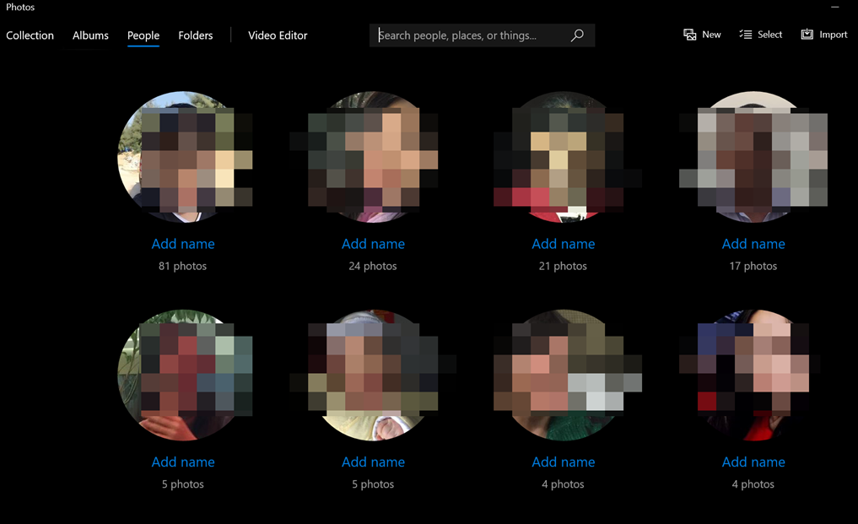Click the '24 photos' count text
This screenshot has height=524, width=858.
pyautogui.click(x=373, y=266)
